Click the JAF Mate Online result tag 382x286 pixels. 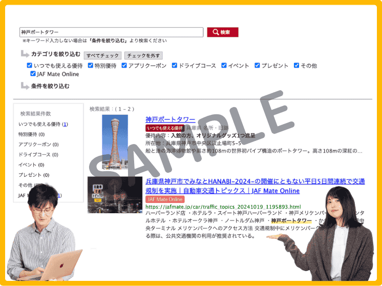pos(165,199)
